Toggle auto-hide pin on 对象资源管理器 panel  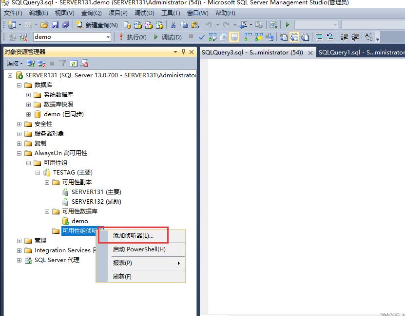coord(183,52)
